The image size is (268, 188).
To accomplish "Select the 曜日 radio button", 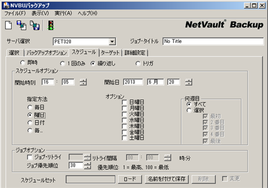I will click(30, 115).
